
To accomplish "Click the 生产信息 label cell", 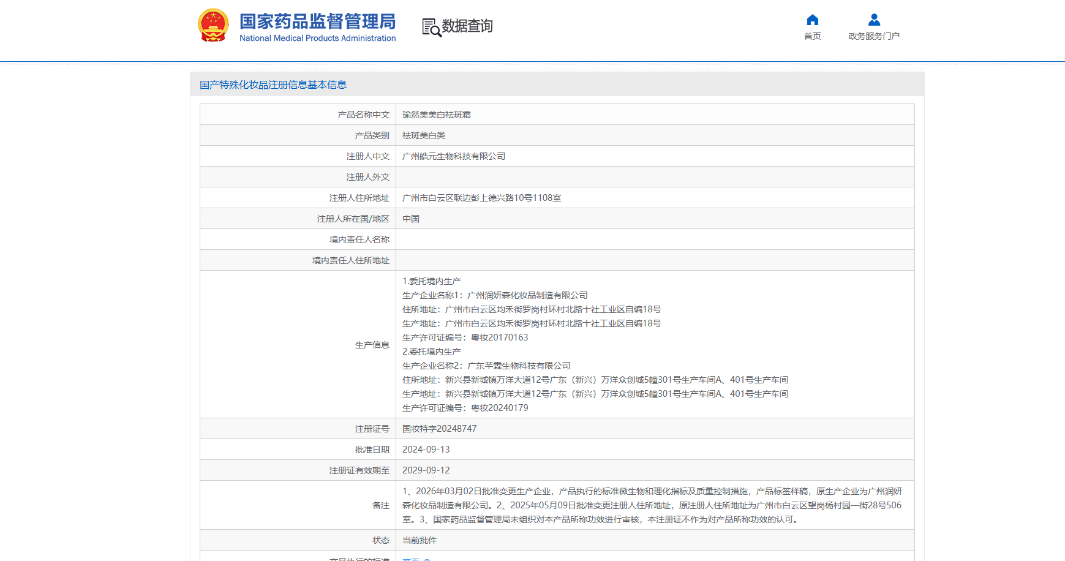I will (x=298, y=345).
